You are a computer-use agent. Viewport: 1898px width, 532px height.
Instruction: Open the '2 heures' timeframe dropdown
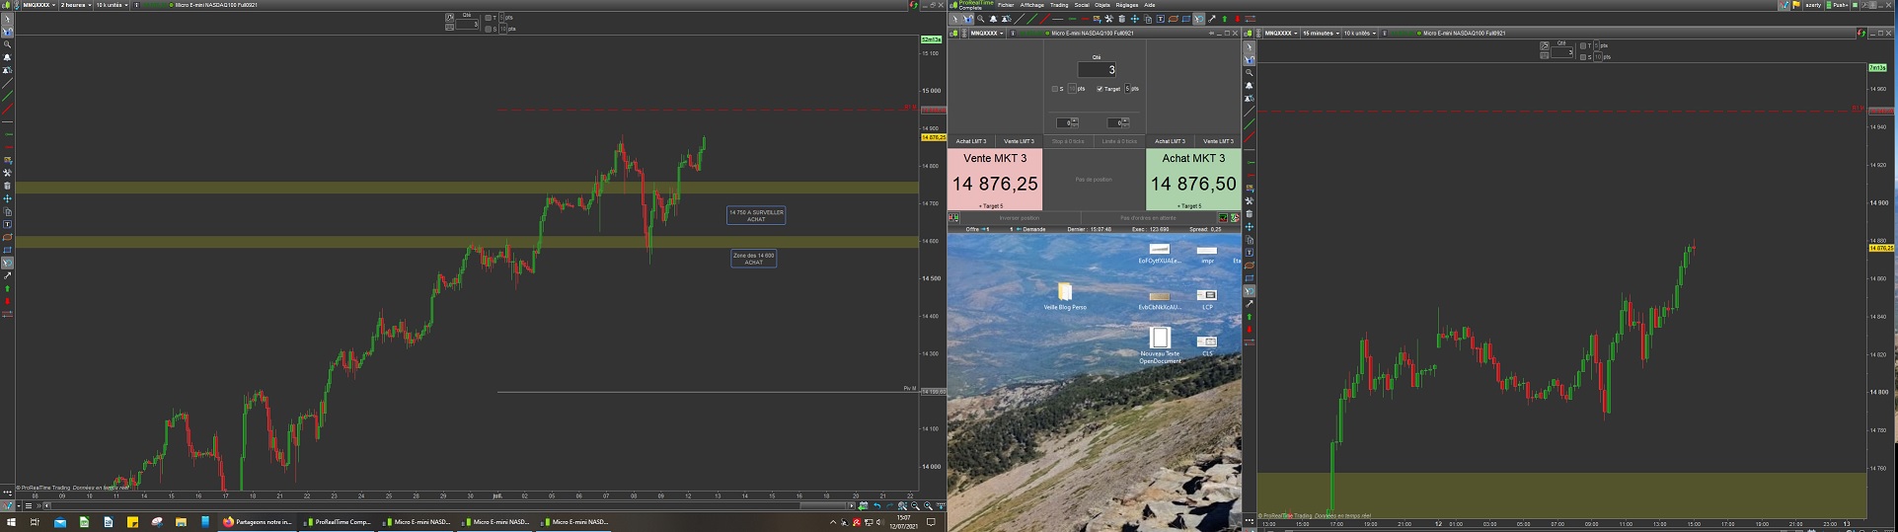75,5
